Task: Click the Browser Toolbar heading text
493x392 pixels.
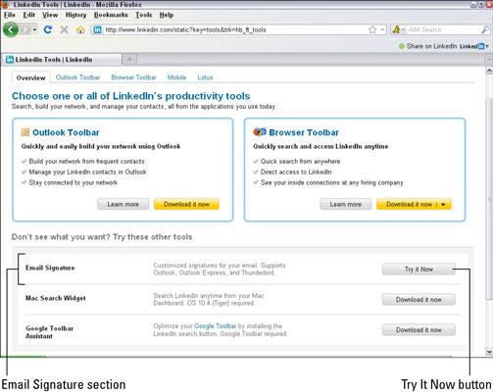Action: point(304,132)
